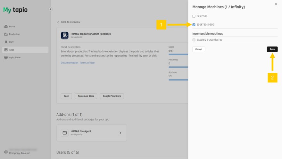Click the Google Play Store button
282x159 pixels.
point(112,96)
